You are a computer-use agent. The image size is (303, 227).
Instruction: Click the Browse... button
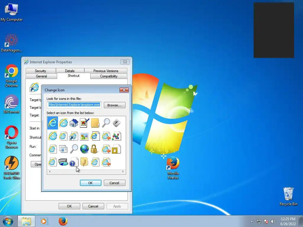pyautogui.click(x=115, y=105)
